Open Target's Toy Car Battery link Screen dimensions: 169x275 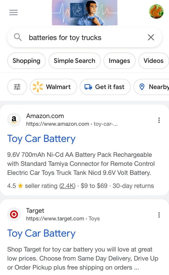(41, 233)
